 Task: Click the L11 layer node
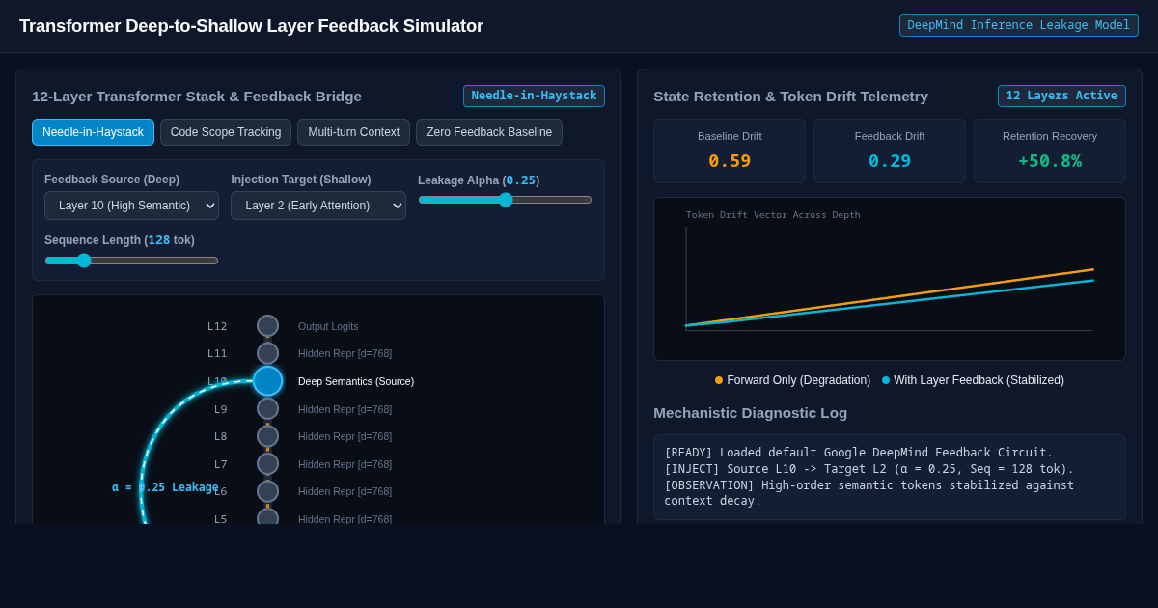267,353
